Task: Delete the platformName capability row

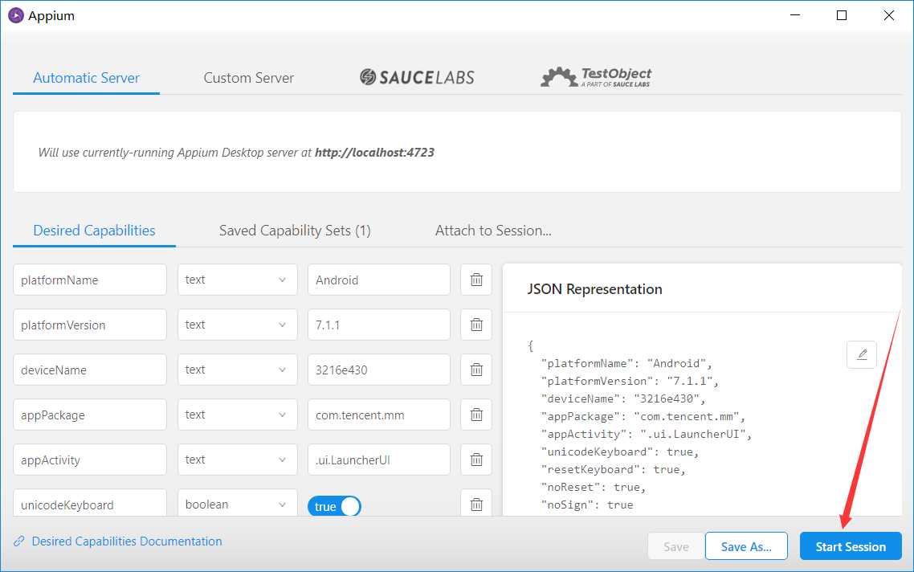Action: 476,280
